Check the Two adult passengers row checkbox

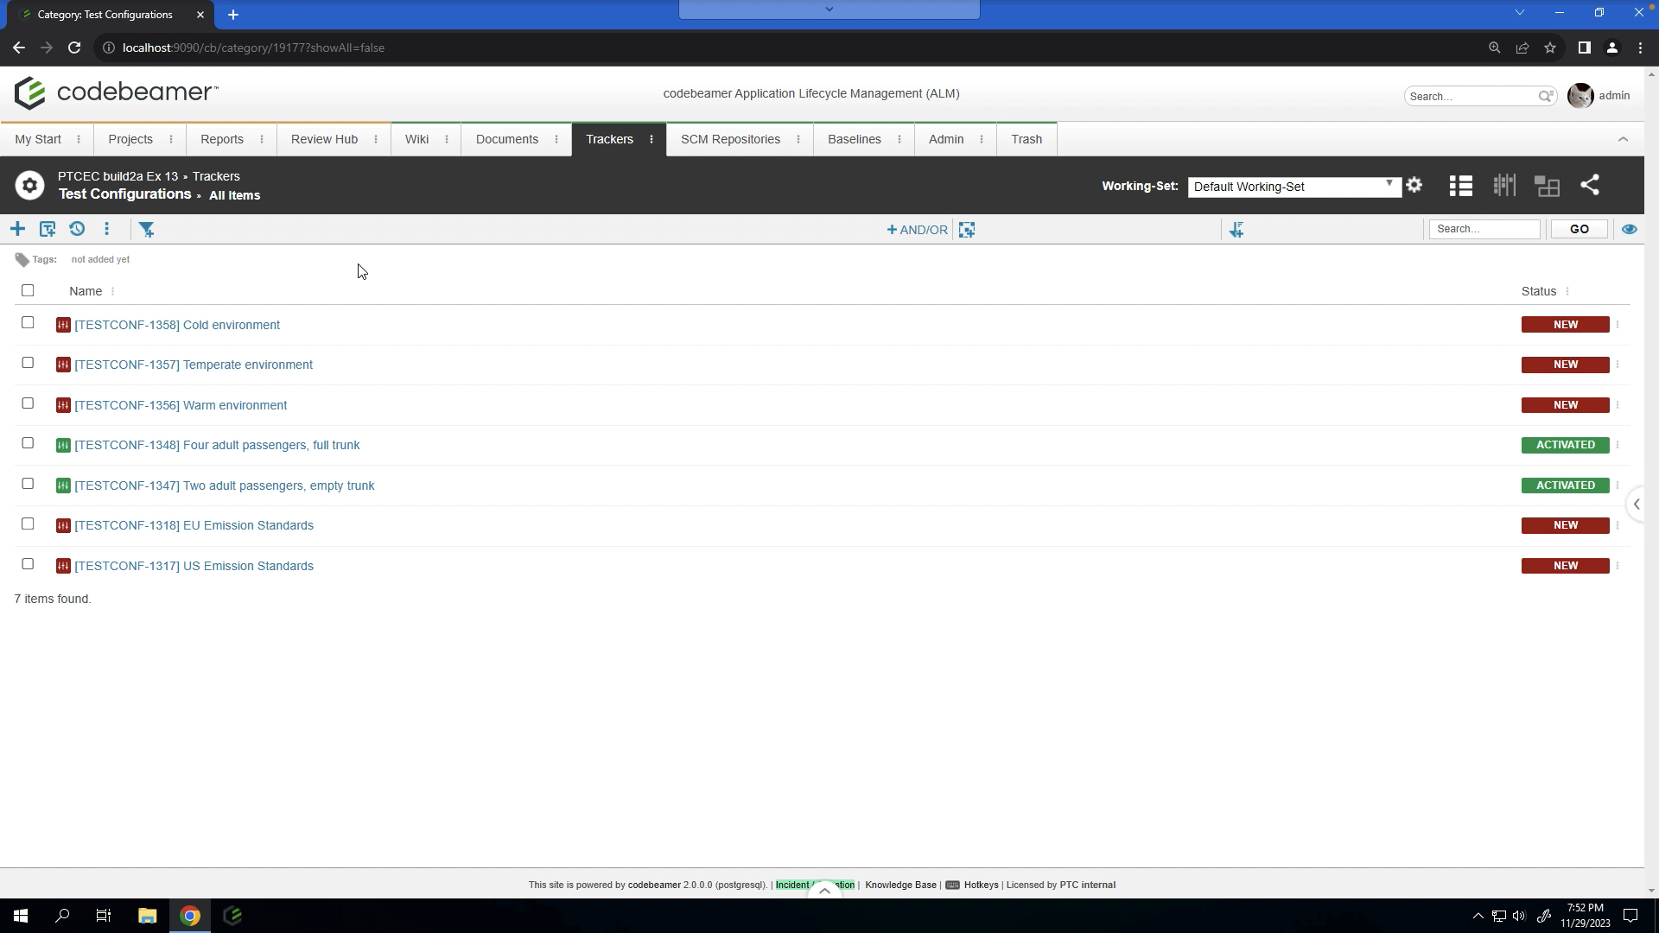click(28, 484)
